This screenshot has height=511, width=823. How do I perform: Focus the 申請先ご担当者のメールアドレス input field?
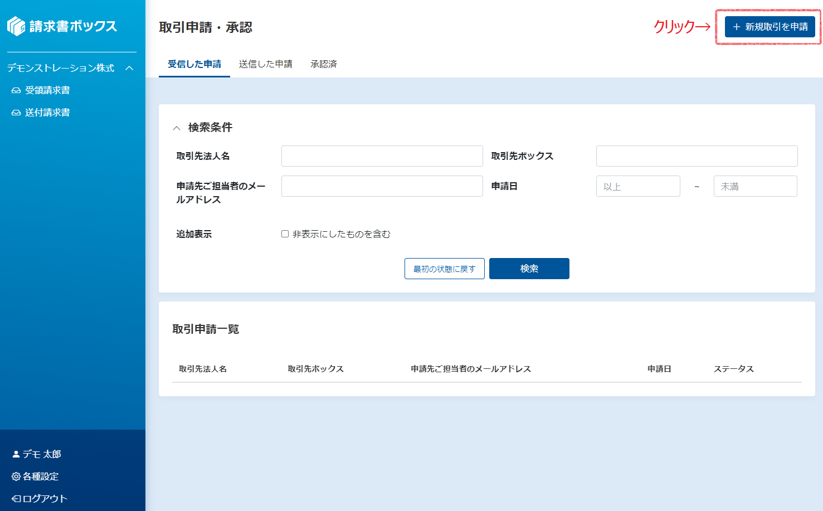pos(382,186)
